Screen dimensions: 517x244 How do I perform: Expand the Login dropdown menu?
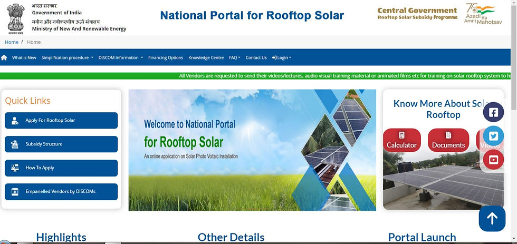click(282, 57)
